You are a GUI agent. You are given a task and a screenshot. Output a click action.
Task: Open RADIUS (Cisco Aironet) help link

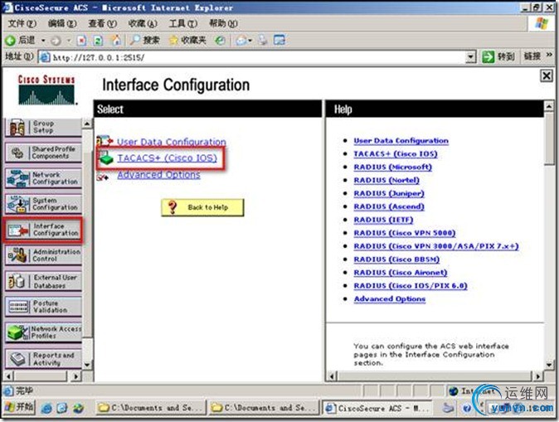pos(401,273)
